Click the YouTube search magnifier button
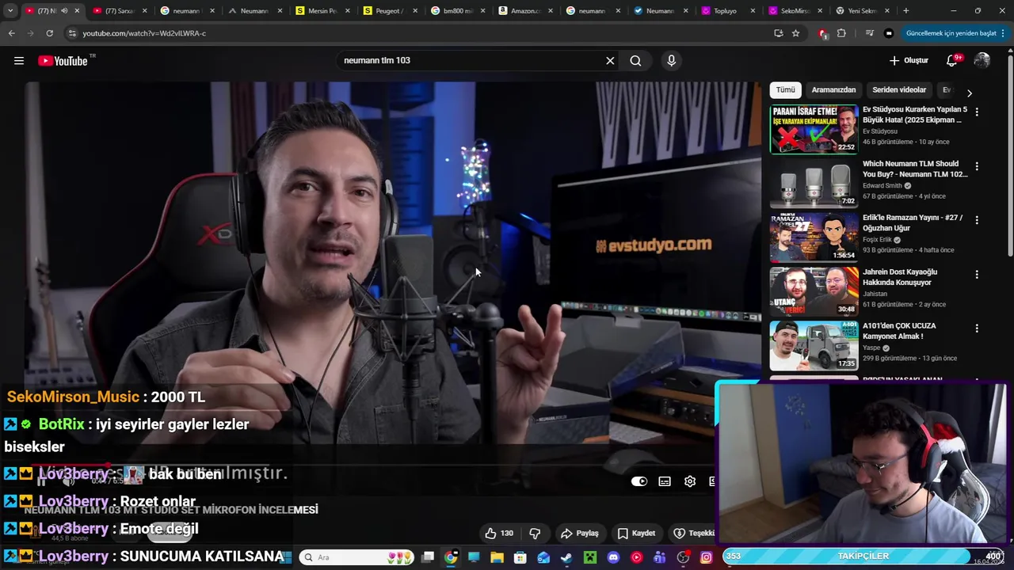 pyautogui.click(x=635, y=61)
